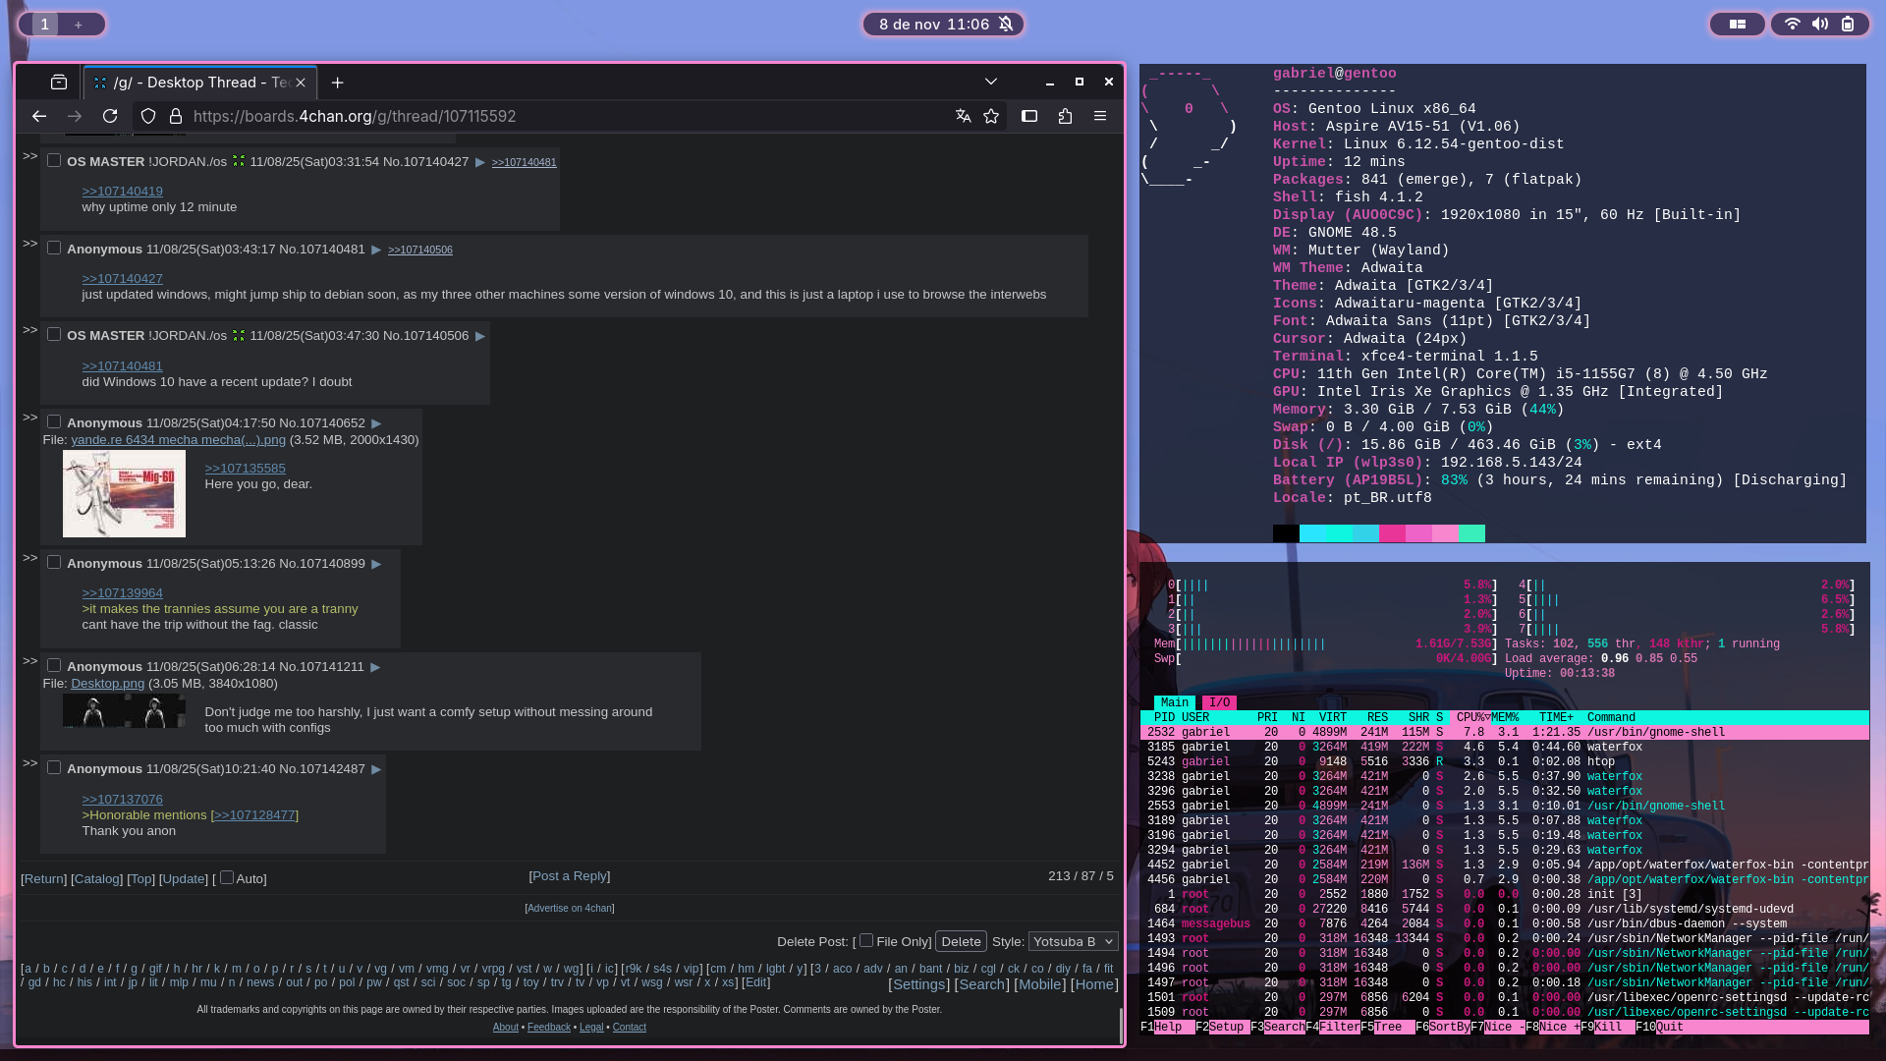Switch to the I/O tab in htop
The image size is (1886, 1061).
pos(1219,702)
